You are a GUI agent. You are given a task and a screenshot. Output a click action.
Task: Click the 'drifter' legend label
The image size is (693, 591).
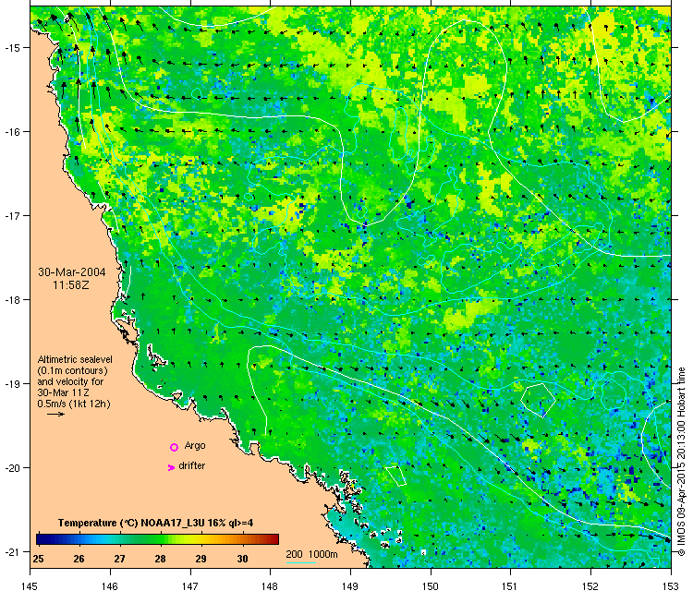(192, 465)
